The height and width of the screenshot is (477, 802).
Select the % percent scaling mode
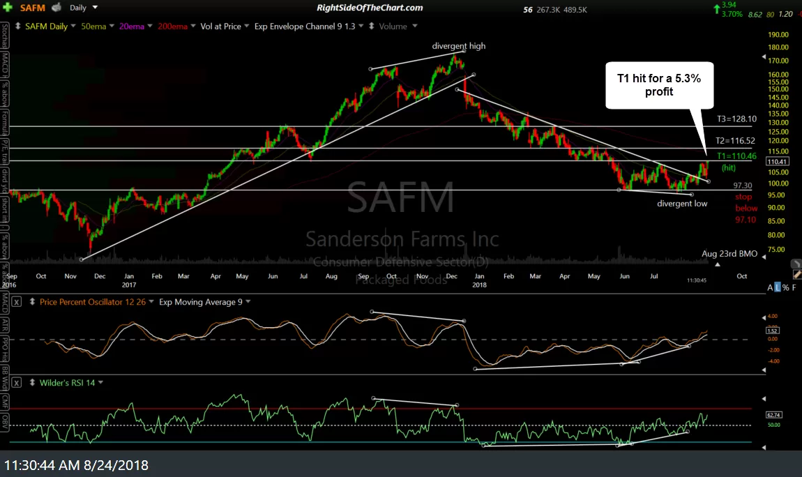coord(785,288)
